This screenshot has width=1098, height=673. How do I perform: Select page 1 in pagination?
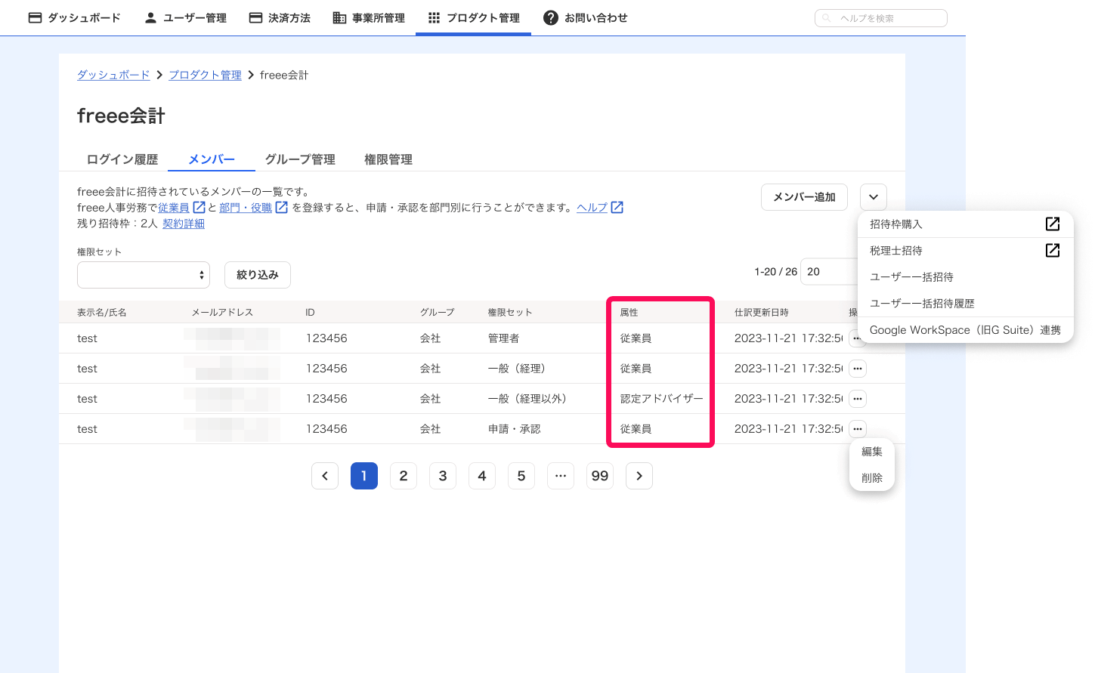[364, 476]
